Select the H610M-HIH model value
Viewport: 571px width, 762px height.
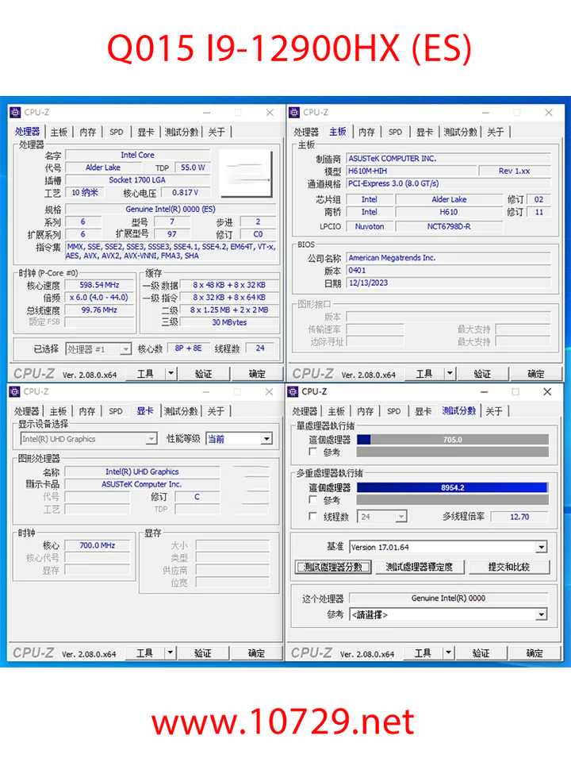pyautogui.click(x=411, y=171)
